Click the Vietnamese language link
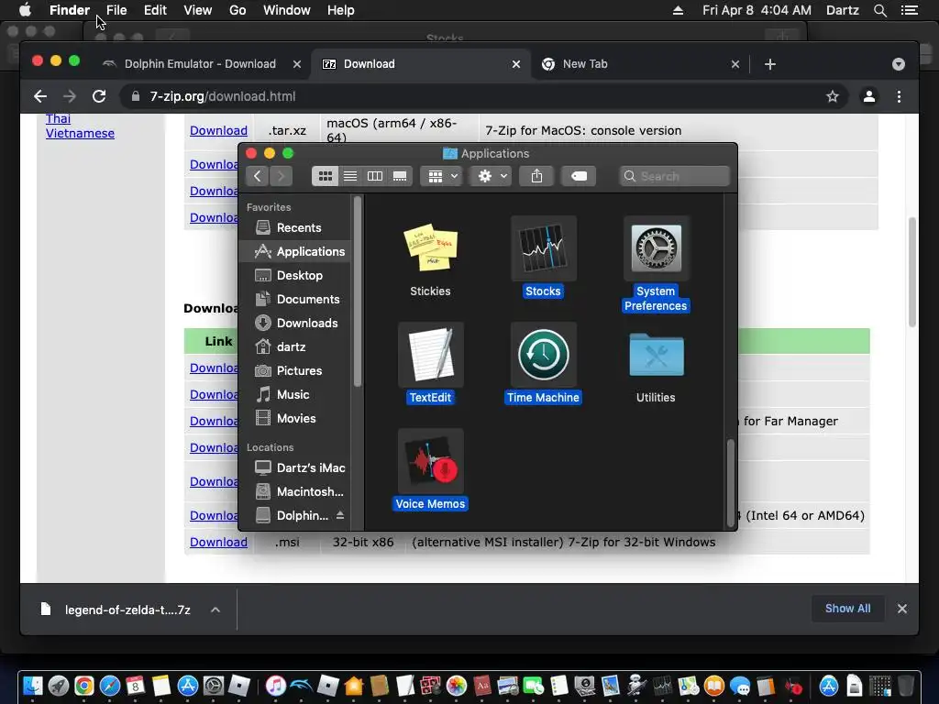The width and height of the screenshot is (939, 704). tap(80, 133)
